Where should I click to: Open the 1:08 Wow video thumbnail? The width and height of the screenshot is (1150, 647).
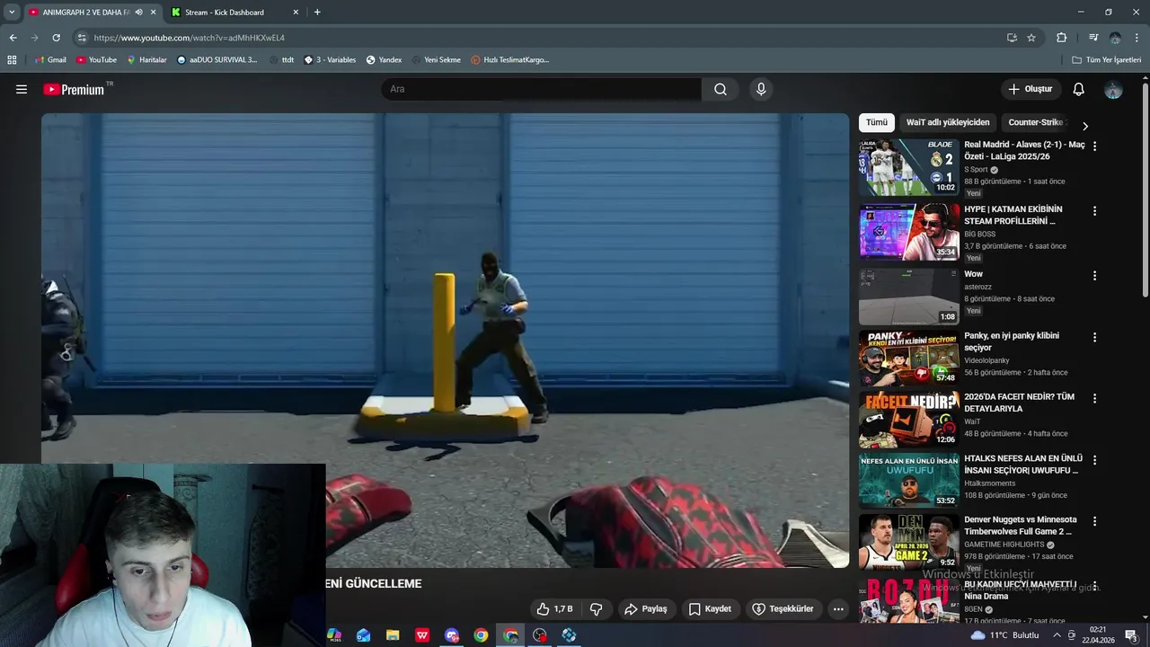point(908,297)
